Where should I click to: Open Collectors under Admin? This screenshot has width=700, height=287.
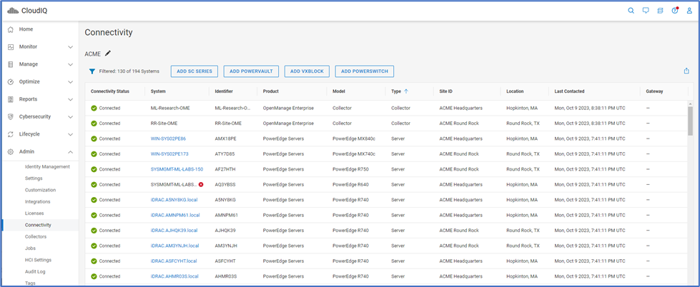point(36,236)
